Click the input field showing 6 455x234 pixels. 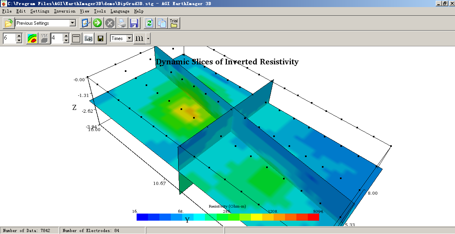pyautogui.click(x=9, y=38)
